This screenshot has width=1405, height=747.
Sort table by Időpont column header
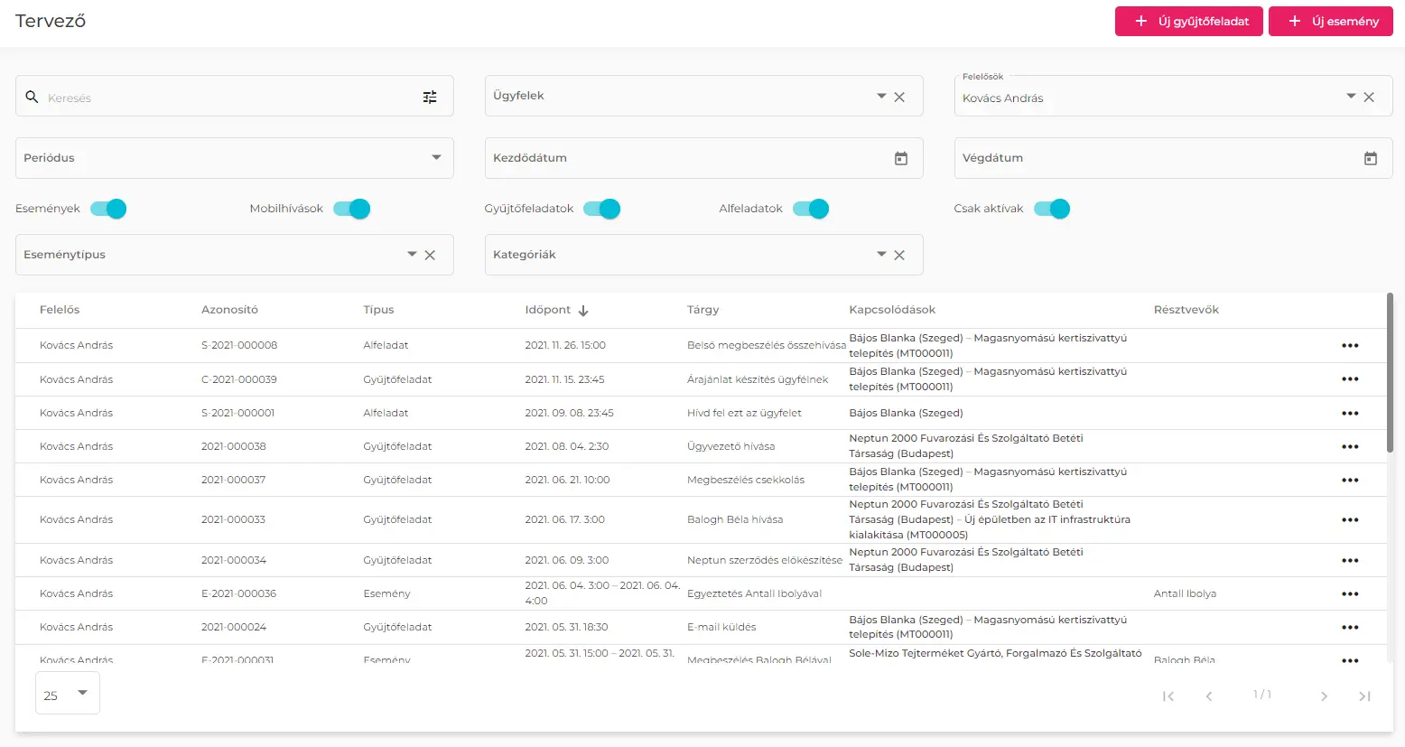pos(548,310)
